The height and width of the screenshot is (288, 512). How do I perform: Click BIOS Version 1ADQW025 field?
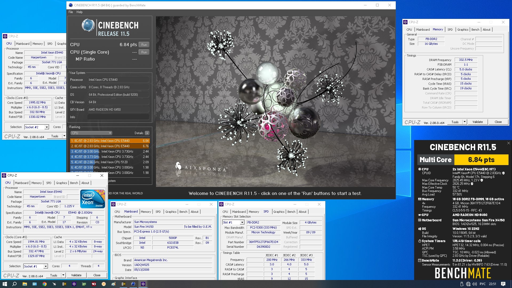[173, 265]
